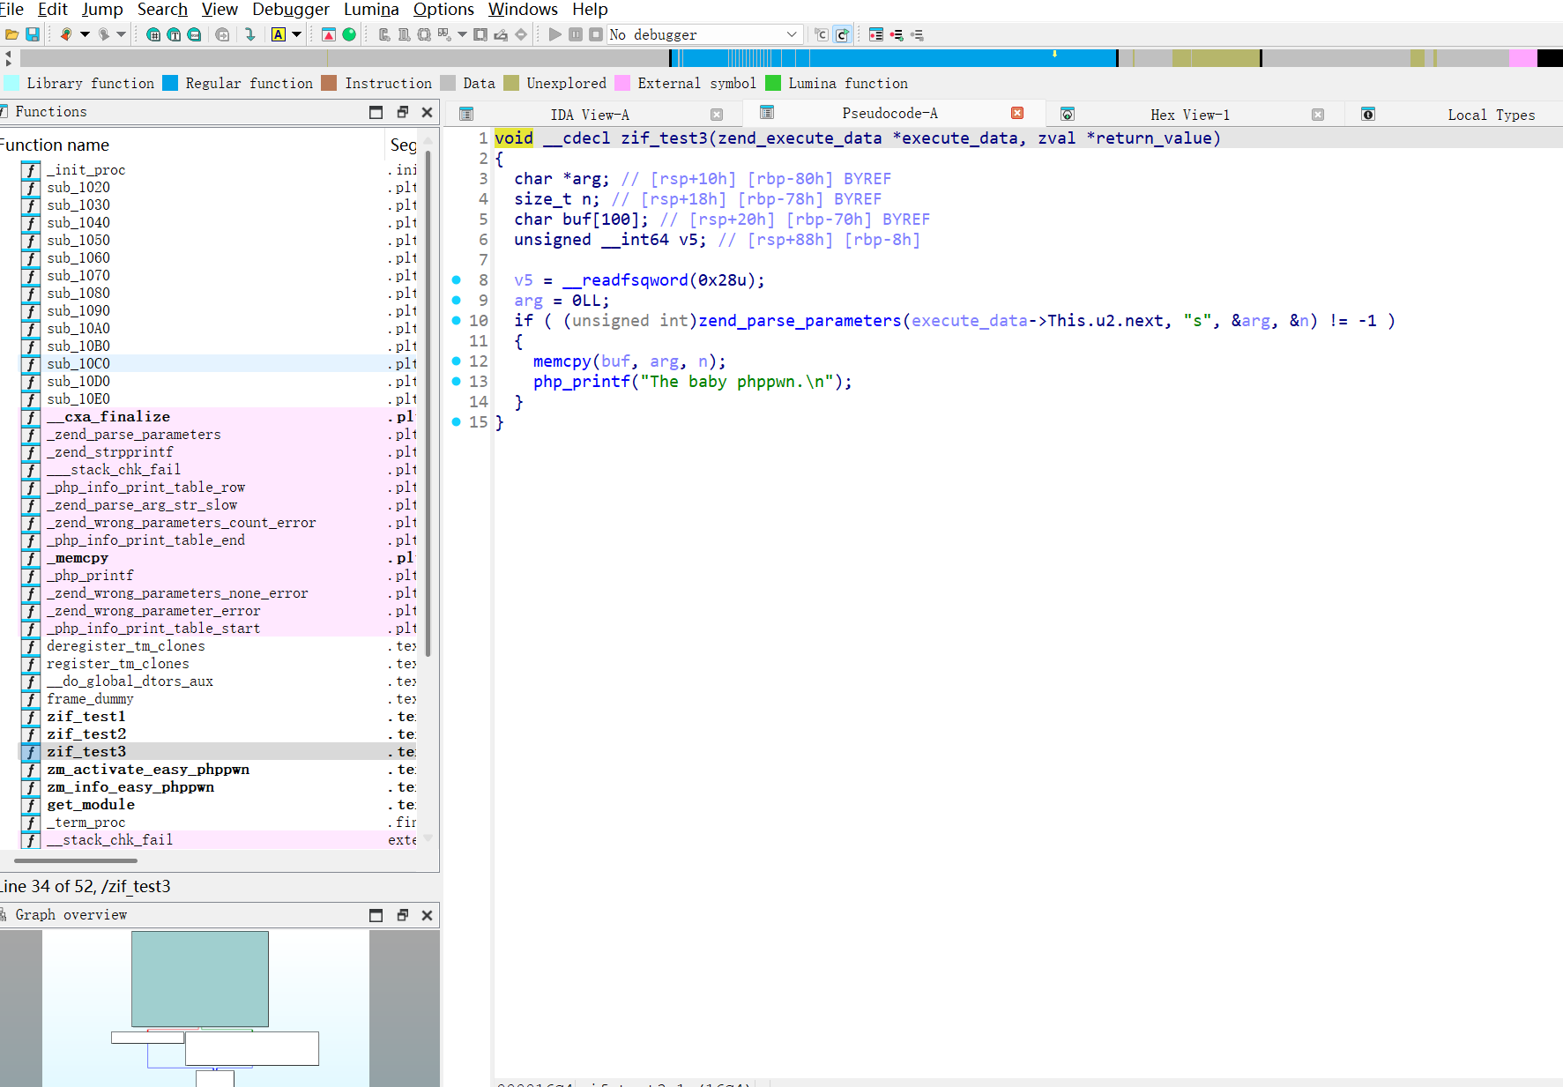This screenshot has width=1563, height=1087.
Task: Select zm_info_easy_phppwn function entry
Action: point(130,786)
